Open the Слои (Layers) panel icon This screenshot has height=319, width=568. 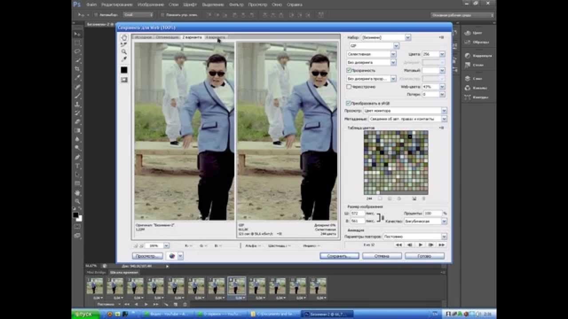(x=468, y=78)
